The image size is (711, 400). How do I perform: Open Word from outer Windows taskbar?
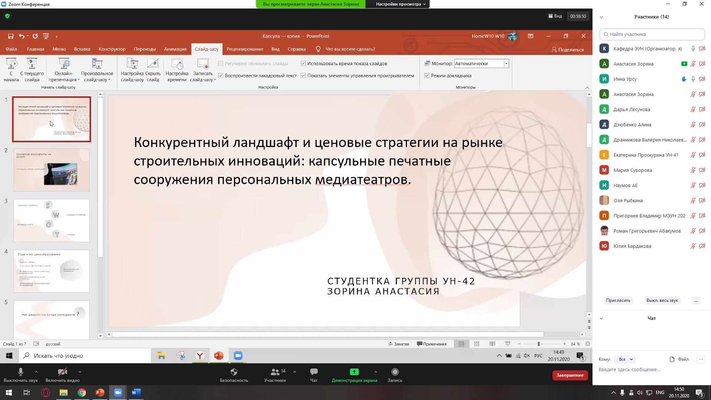coord(136,393)
